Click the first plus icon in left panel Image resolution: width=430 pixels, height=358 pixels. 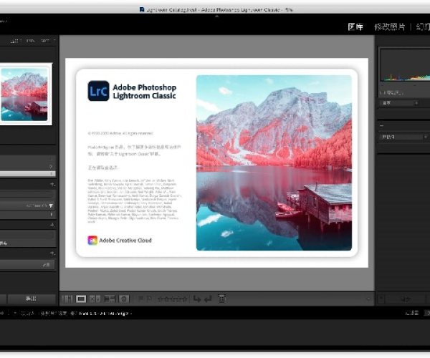52,184
